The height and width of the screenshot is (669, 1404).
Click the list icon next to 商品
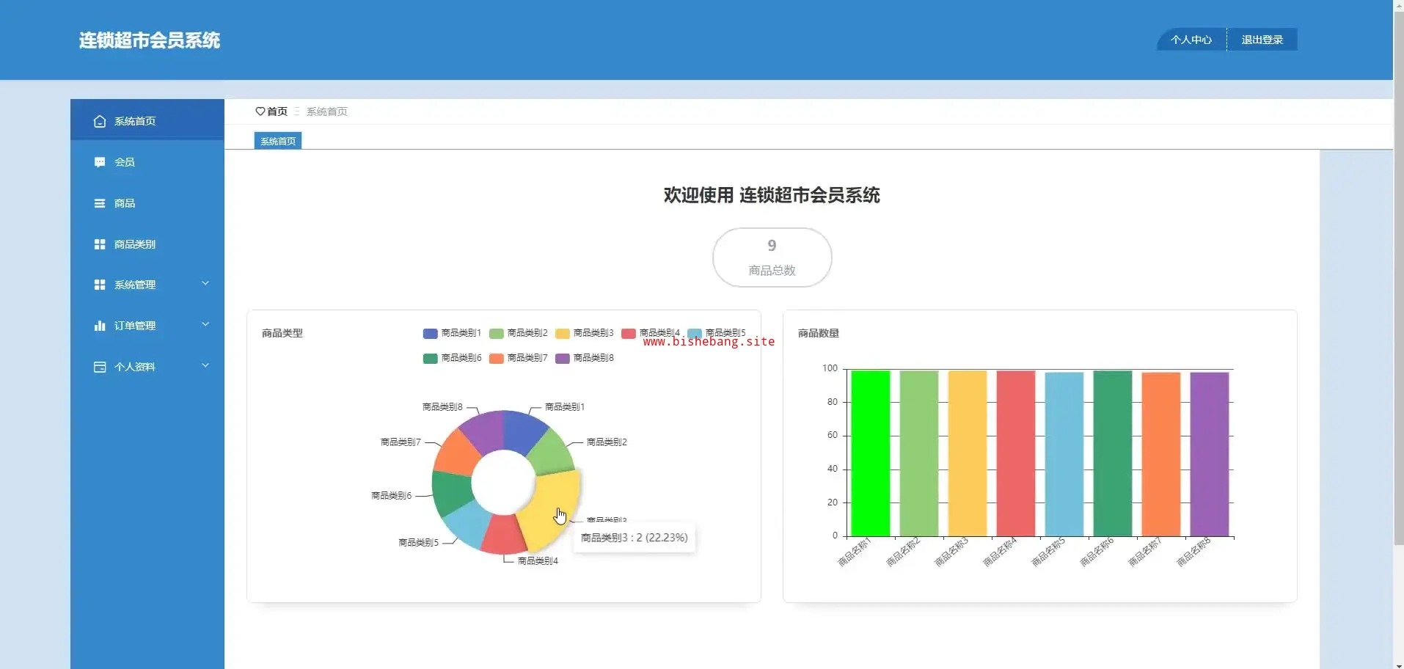[100, 203]
